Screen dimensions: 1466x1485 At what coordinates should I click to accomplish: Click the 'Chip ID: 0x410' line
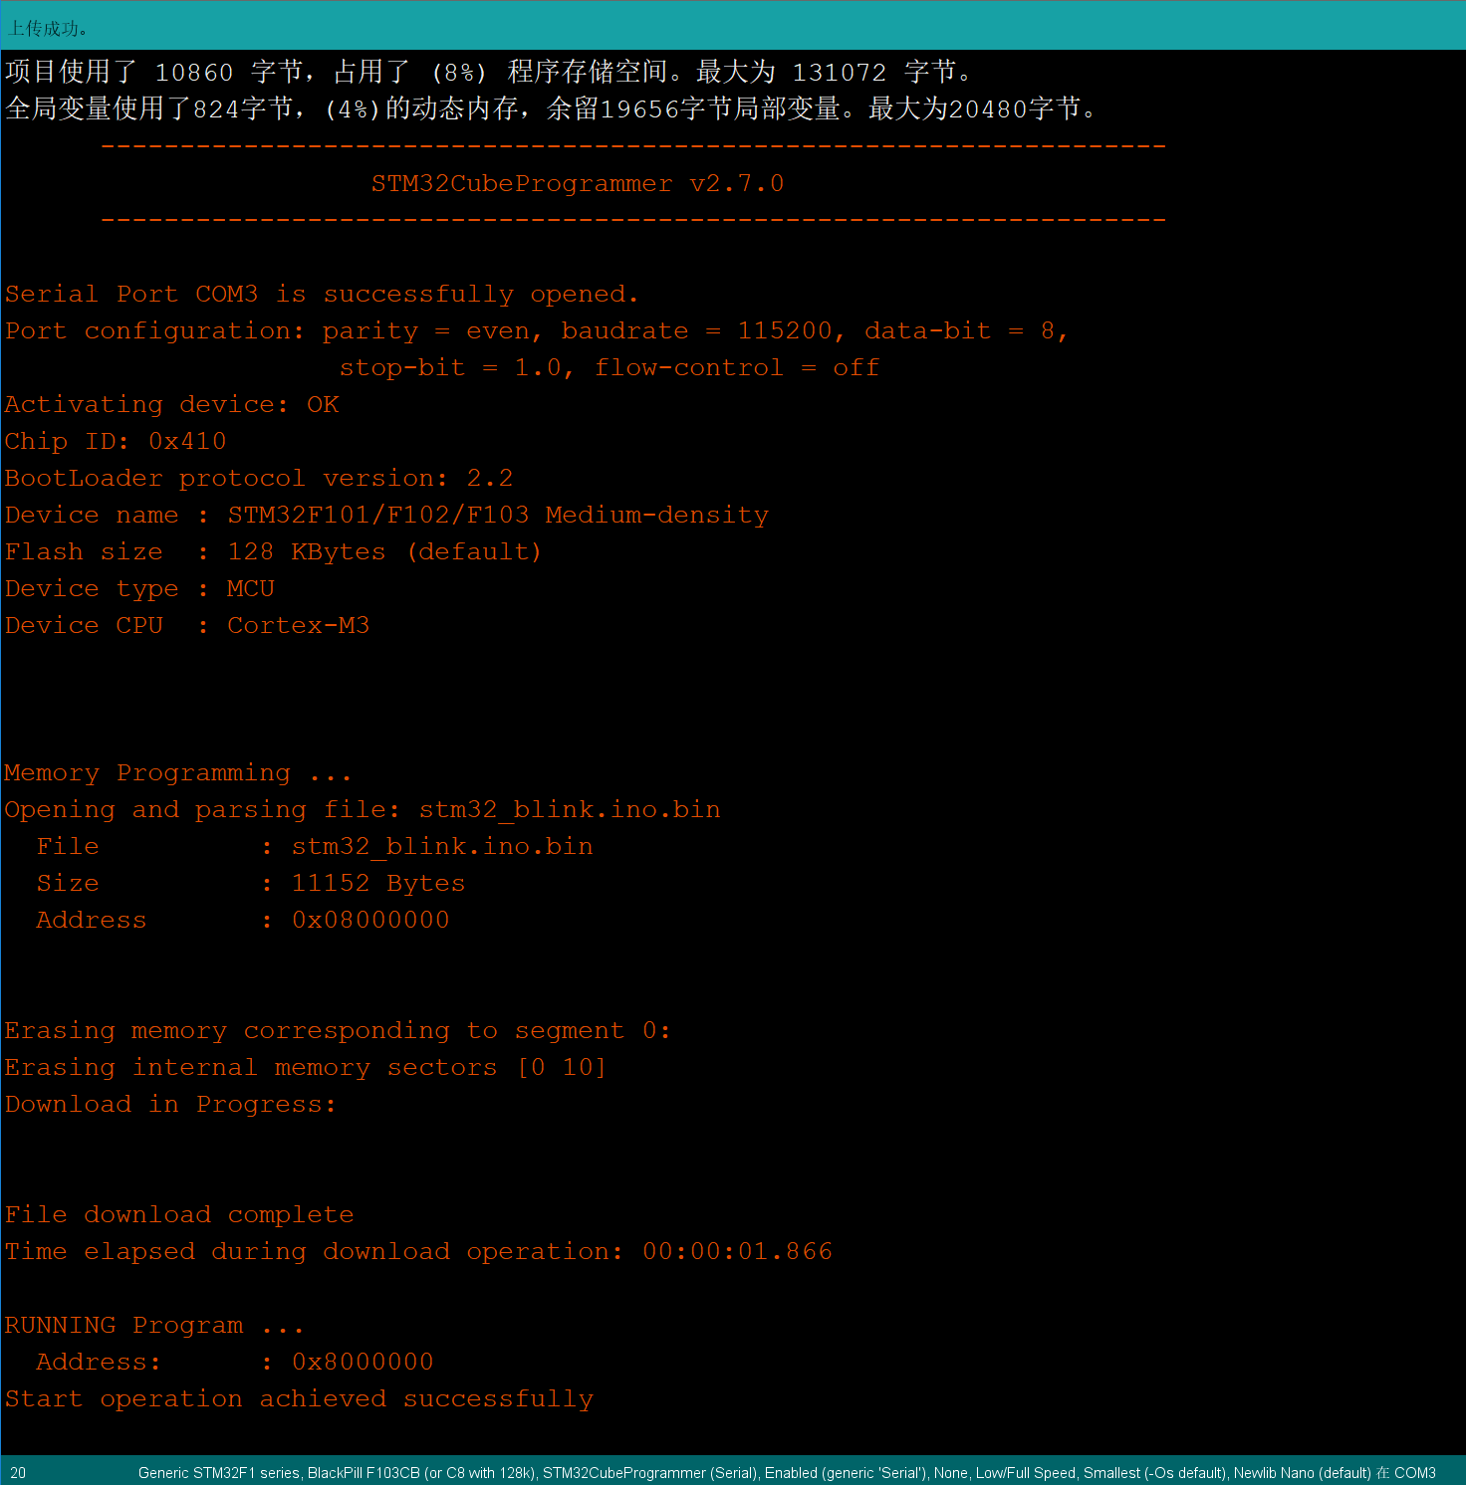(116, 442)
